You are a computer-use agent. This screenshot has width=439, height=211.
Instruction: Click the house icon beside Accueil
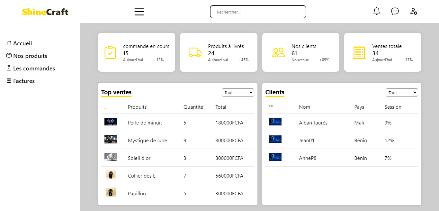tap(9, 43)
